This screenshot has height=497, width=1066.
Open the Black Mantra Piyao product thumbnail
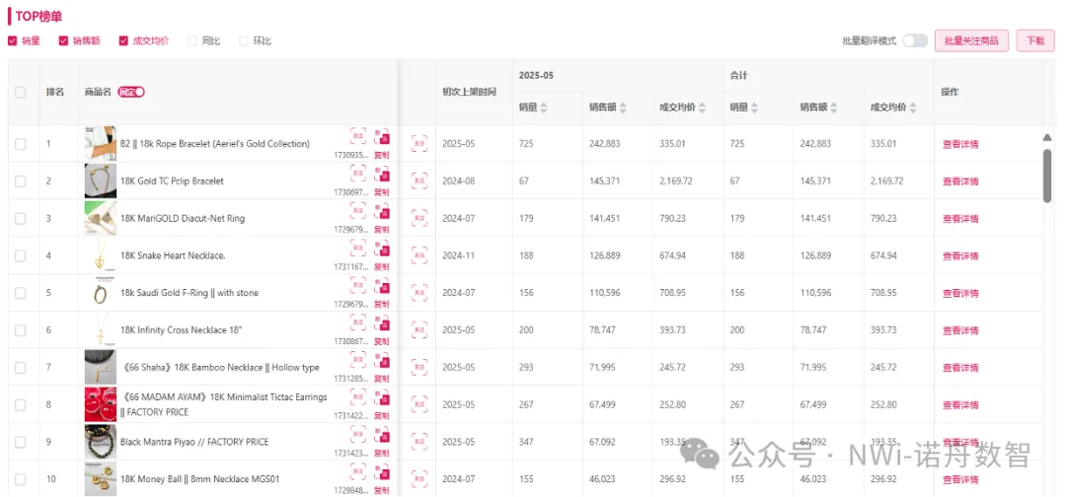[x=101, y=442]
